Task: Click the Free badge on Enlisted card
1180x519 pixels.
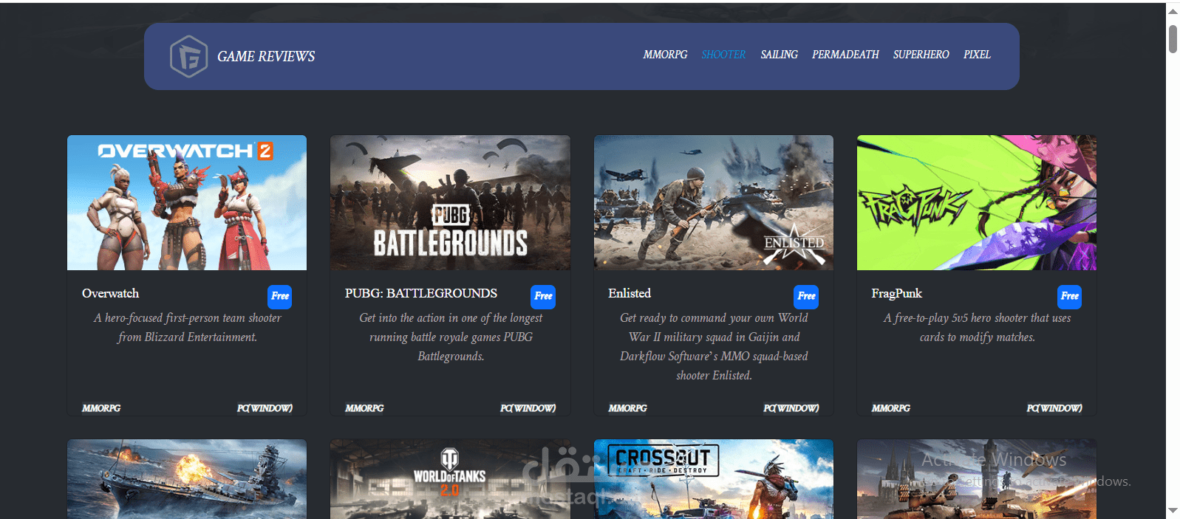Action: pyautogui.click(x=806, y=296)
